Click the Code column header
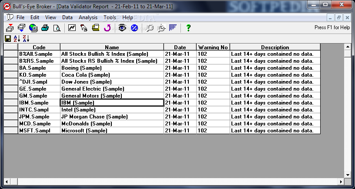 point(39,47)
